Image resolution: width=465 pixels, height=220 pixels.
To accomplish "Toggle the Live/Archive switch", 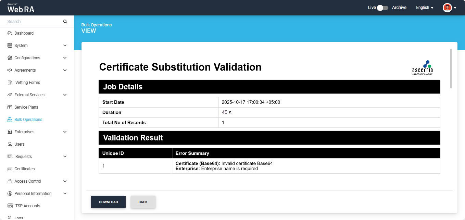I will click(x=382, y=8).
